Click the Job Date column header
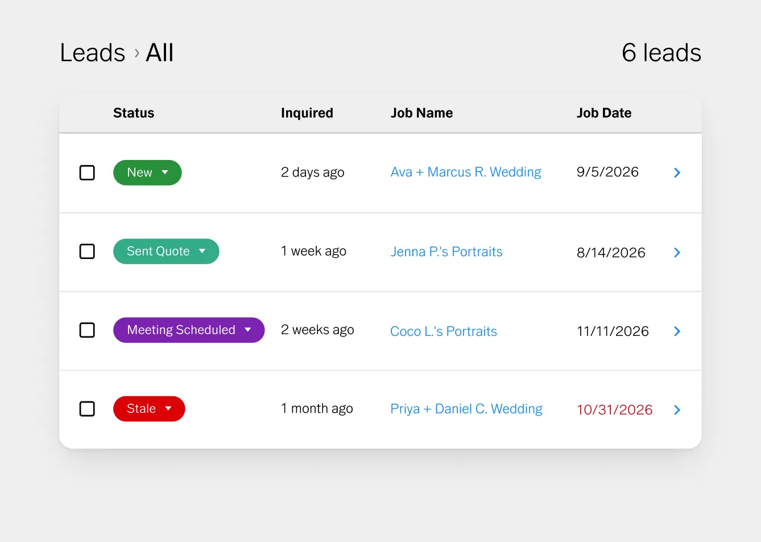Viewport: 761px width, 542px height. tap(604, 113)
